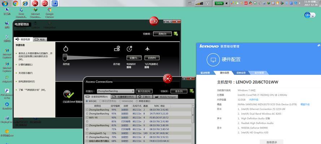The image size is (321, 144).
Task: Click the high performance power slider handle
Action: click(x=65, y=58)
